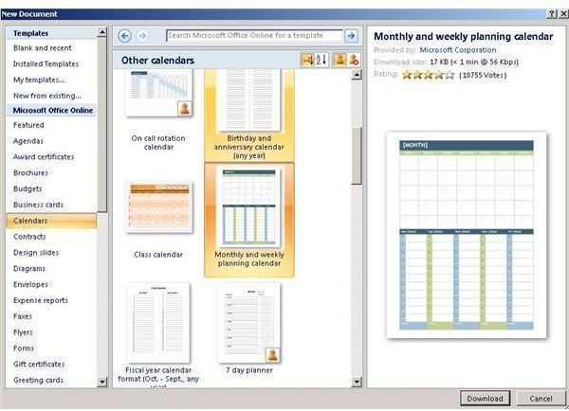Click template gallery scroll down arrow
The width and height of the screenshot is (569, 411).
click(x=357, y=382)
